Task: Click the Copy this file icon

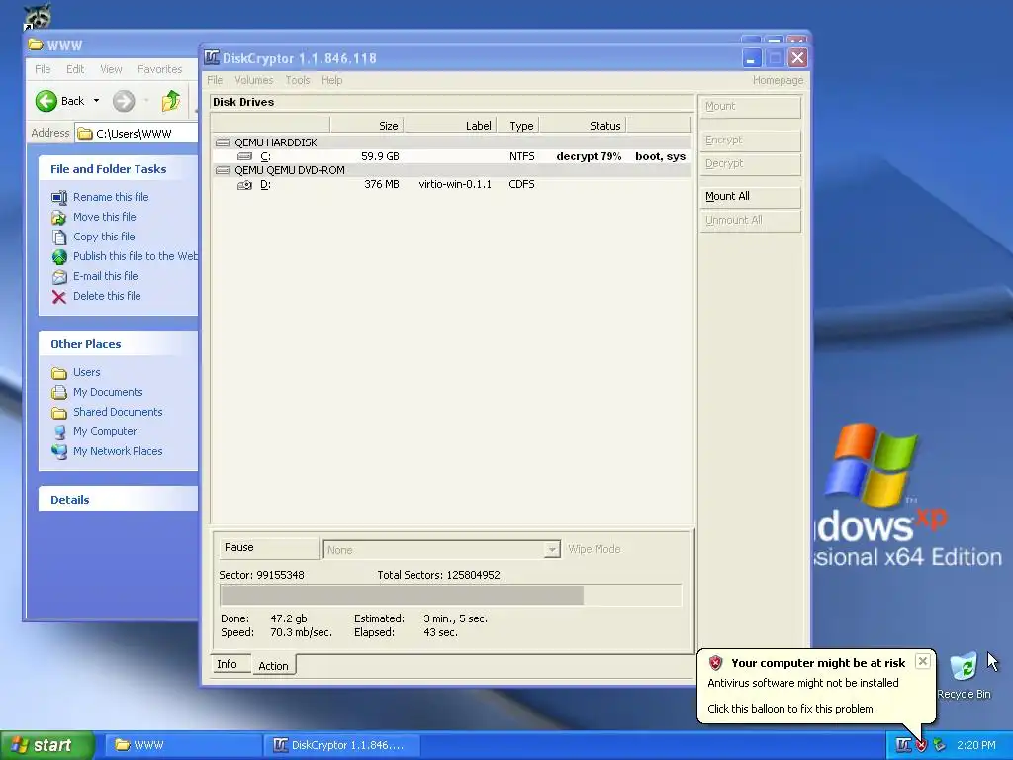Action: point(59,237)
